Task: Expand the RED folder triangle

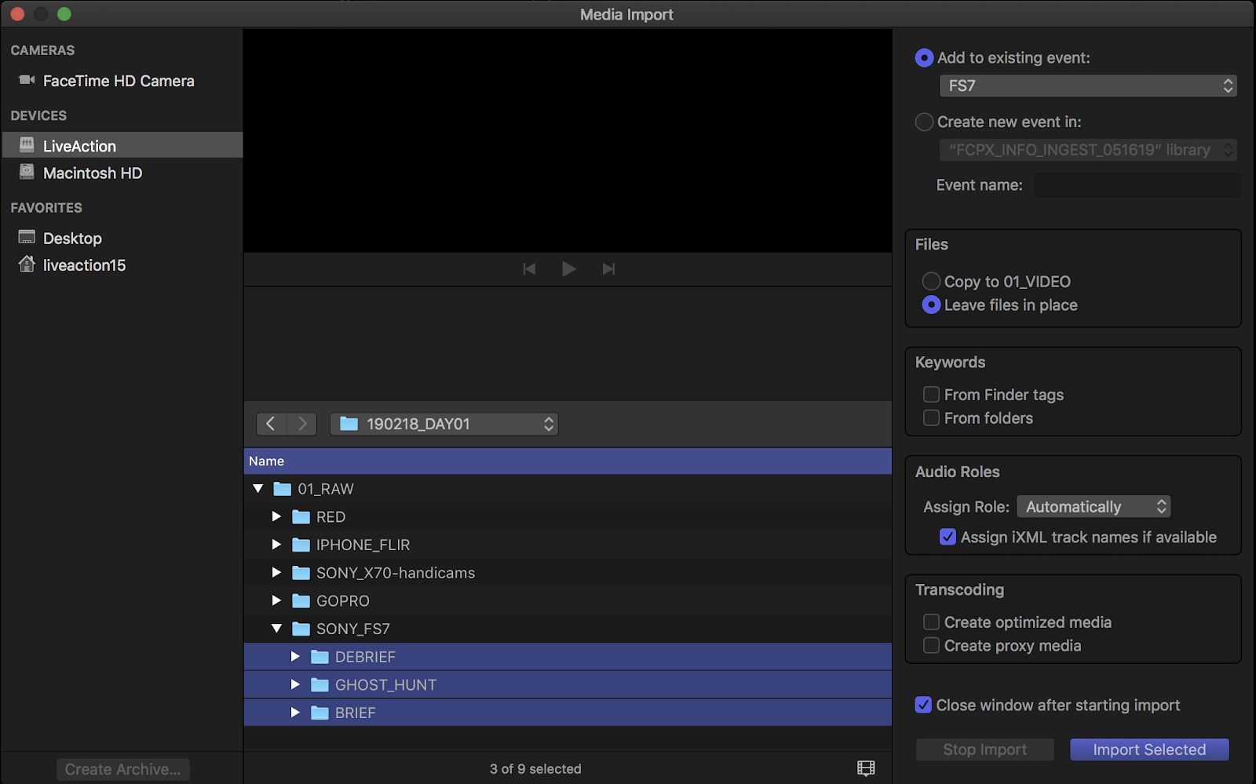Action: click(276, 516)
